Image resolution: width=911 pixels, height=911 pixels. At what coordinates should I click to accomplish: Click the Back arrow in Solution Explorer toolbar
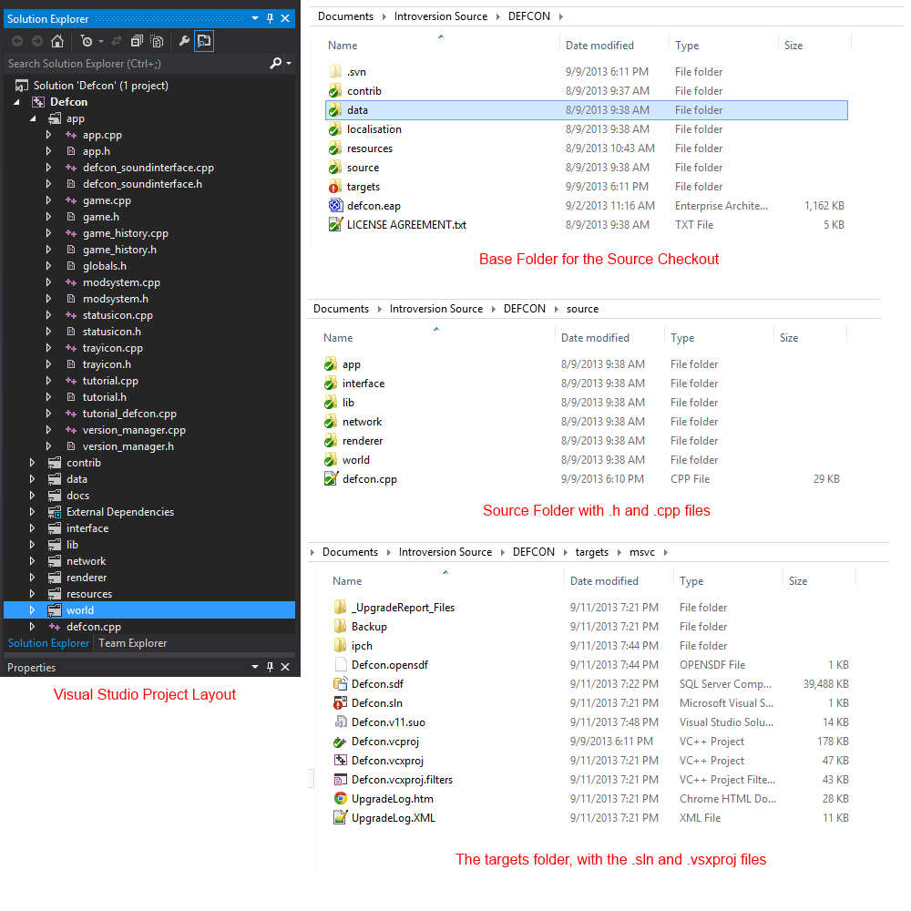17,41
